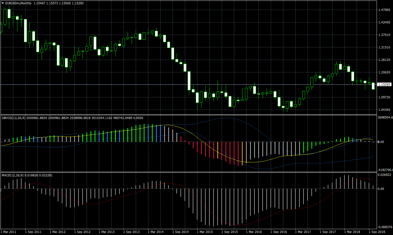393x235 pixels.
Task: Click the 1 Sep 2018 date label
Action: coord(377,232)
